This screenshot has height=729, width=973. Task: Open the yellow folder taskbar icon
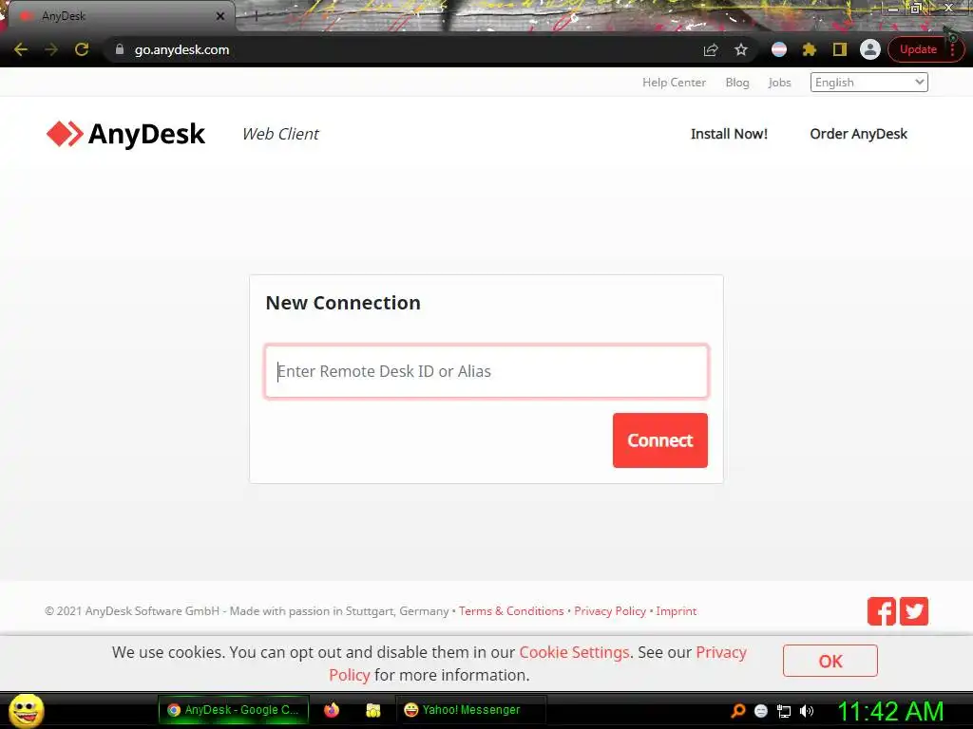372,710
